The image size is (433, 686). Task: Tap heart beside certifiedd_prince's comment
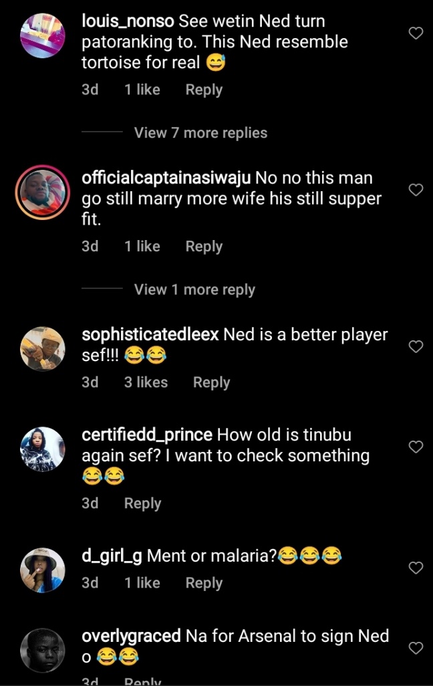(416, 446)
